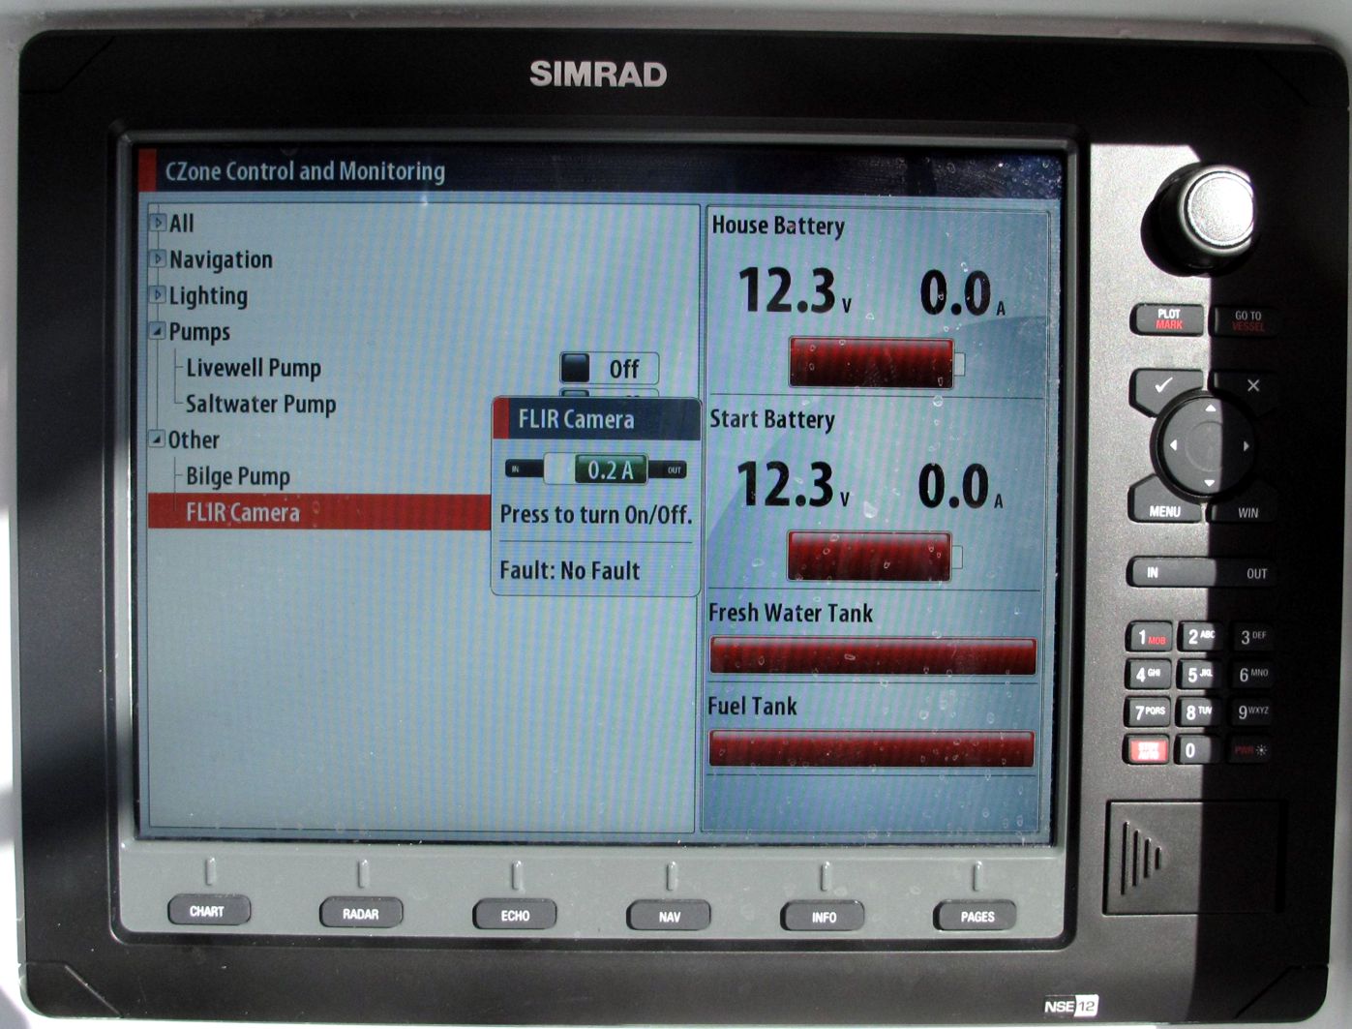1352x1029 pixels.
Task: Click the House Battery 12.3 V reading
Action: 795,291
